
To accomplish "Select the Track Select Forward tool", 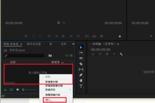I will pos(81,53).
